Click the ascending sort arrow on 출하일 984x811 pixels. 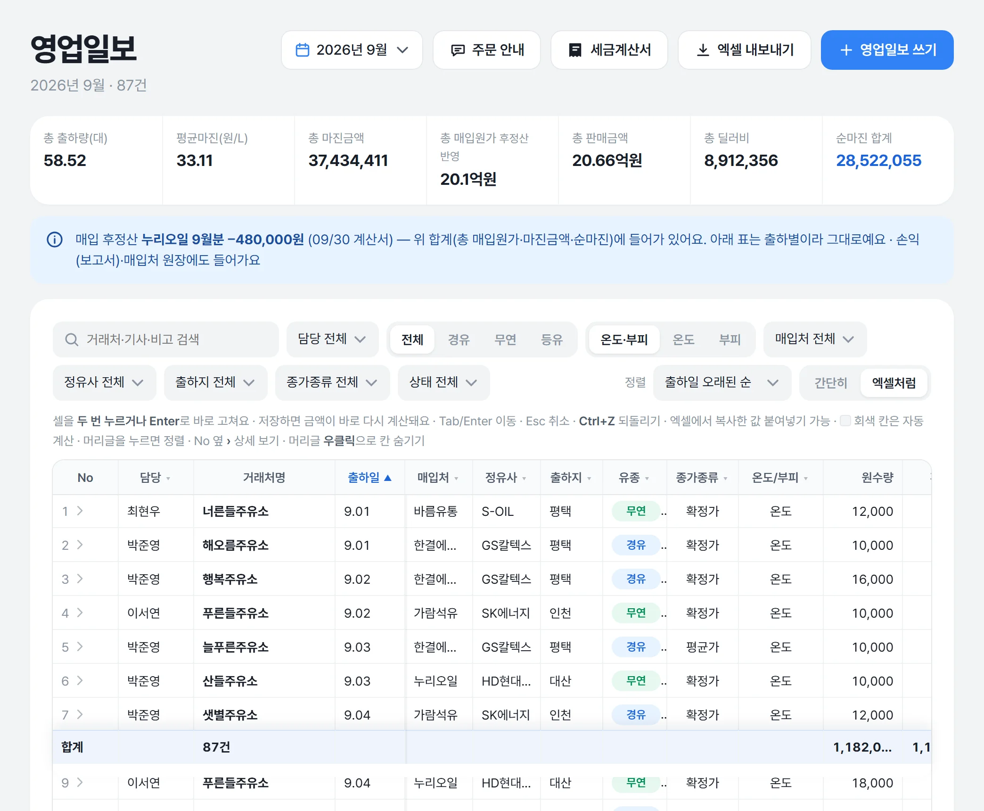pyautogui.click(x=388, y=478)
